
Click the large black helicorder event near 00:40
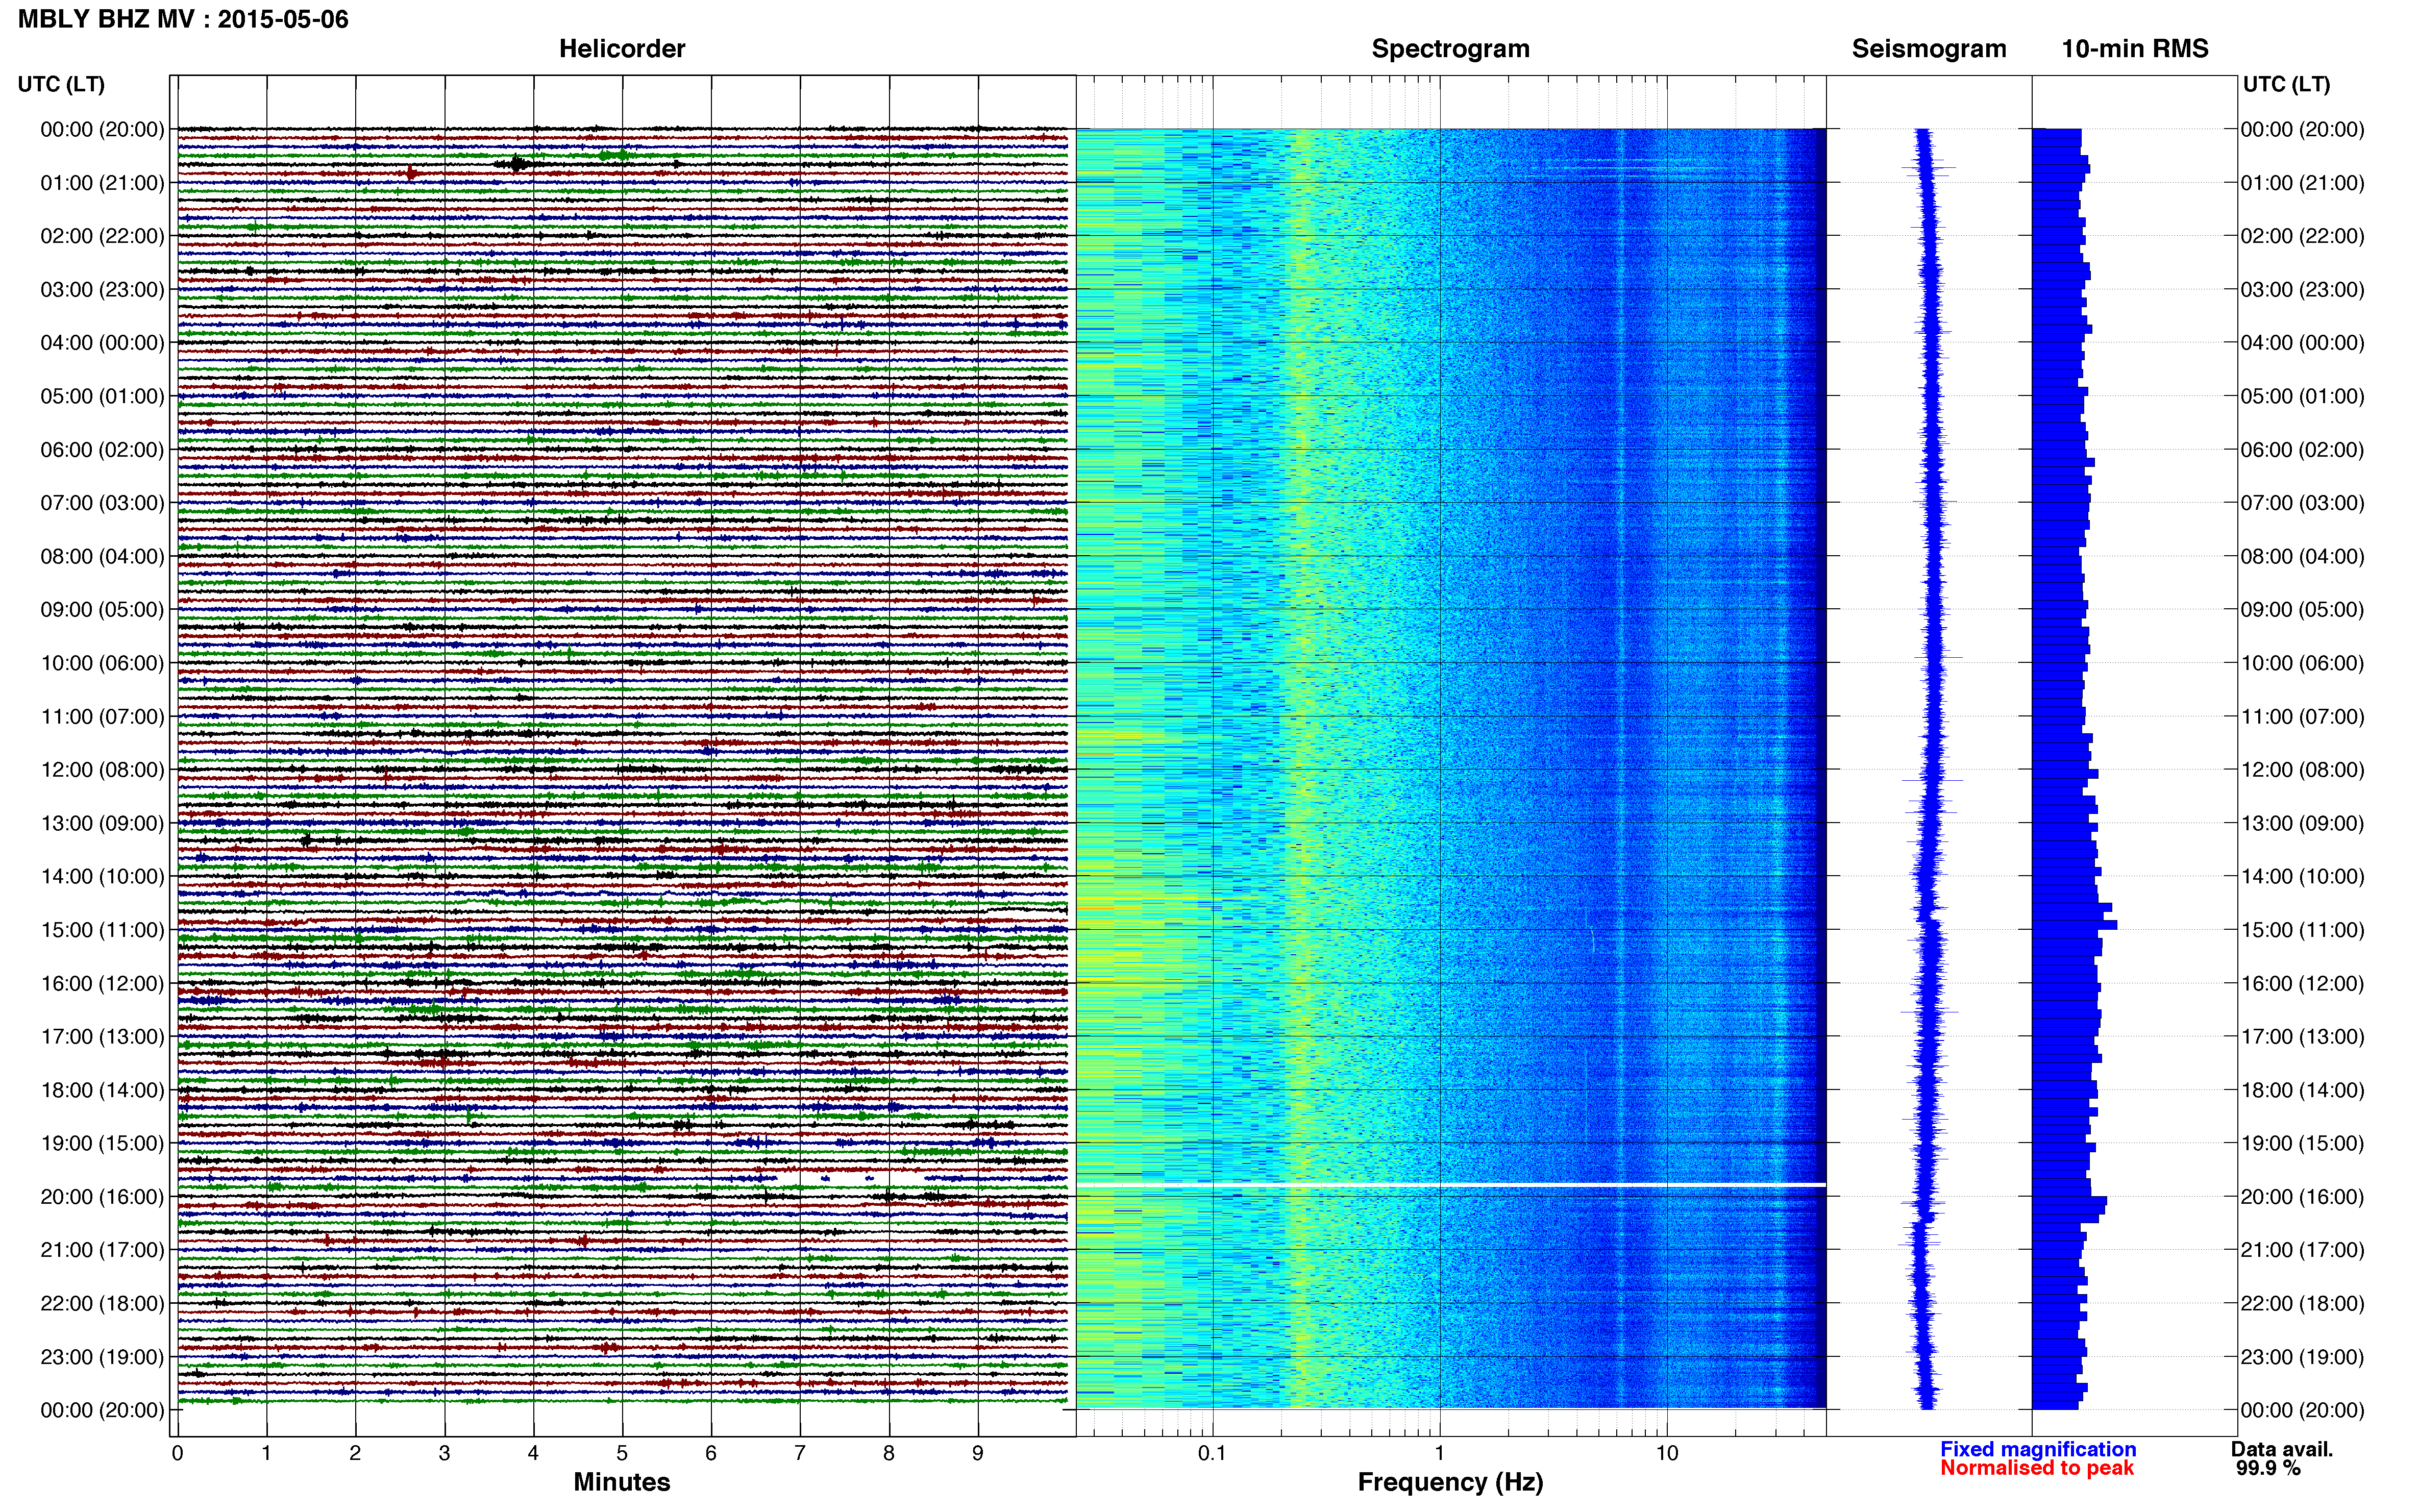[x=517, y=163]
